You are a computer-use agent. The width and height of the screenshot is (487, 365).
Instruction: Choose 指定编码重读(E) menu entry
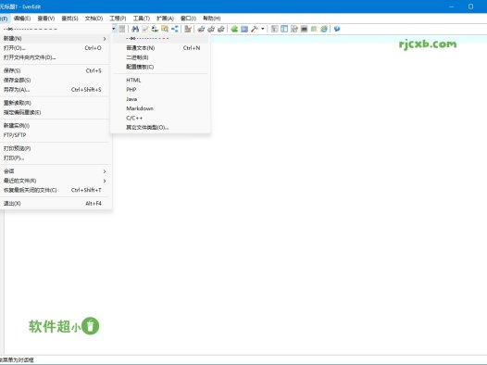(56, 112)
